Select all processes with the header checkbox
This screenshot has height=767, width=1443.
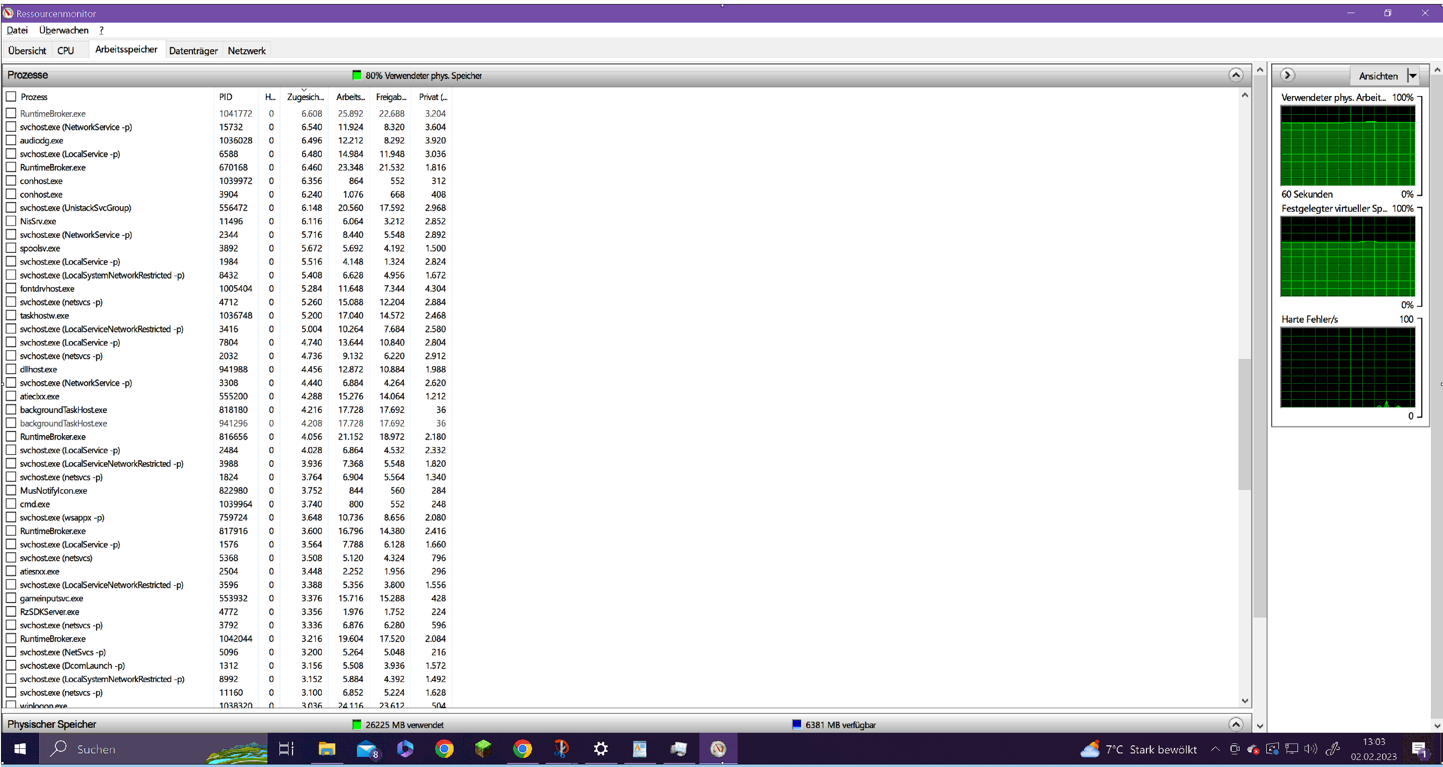[x=11, y=97]
